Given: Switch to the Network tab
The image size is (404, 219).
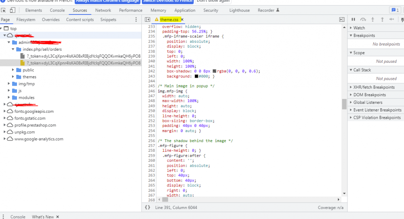Looking at the screenshot, I should [x=103, y=10].
